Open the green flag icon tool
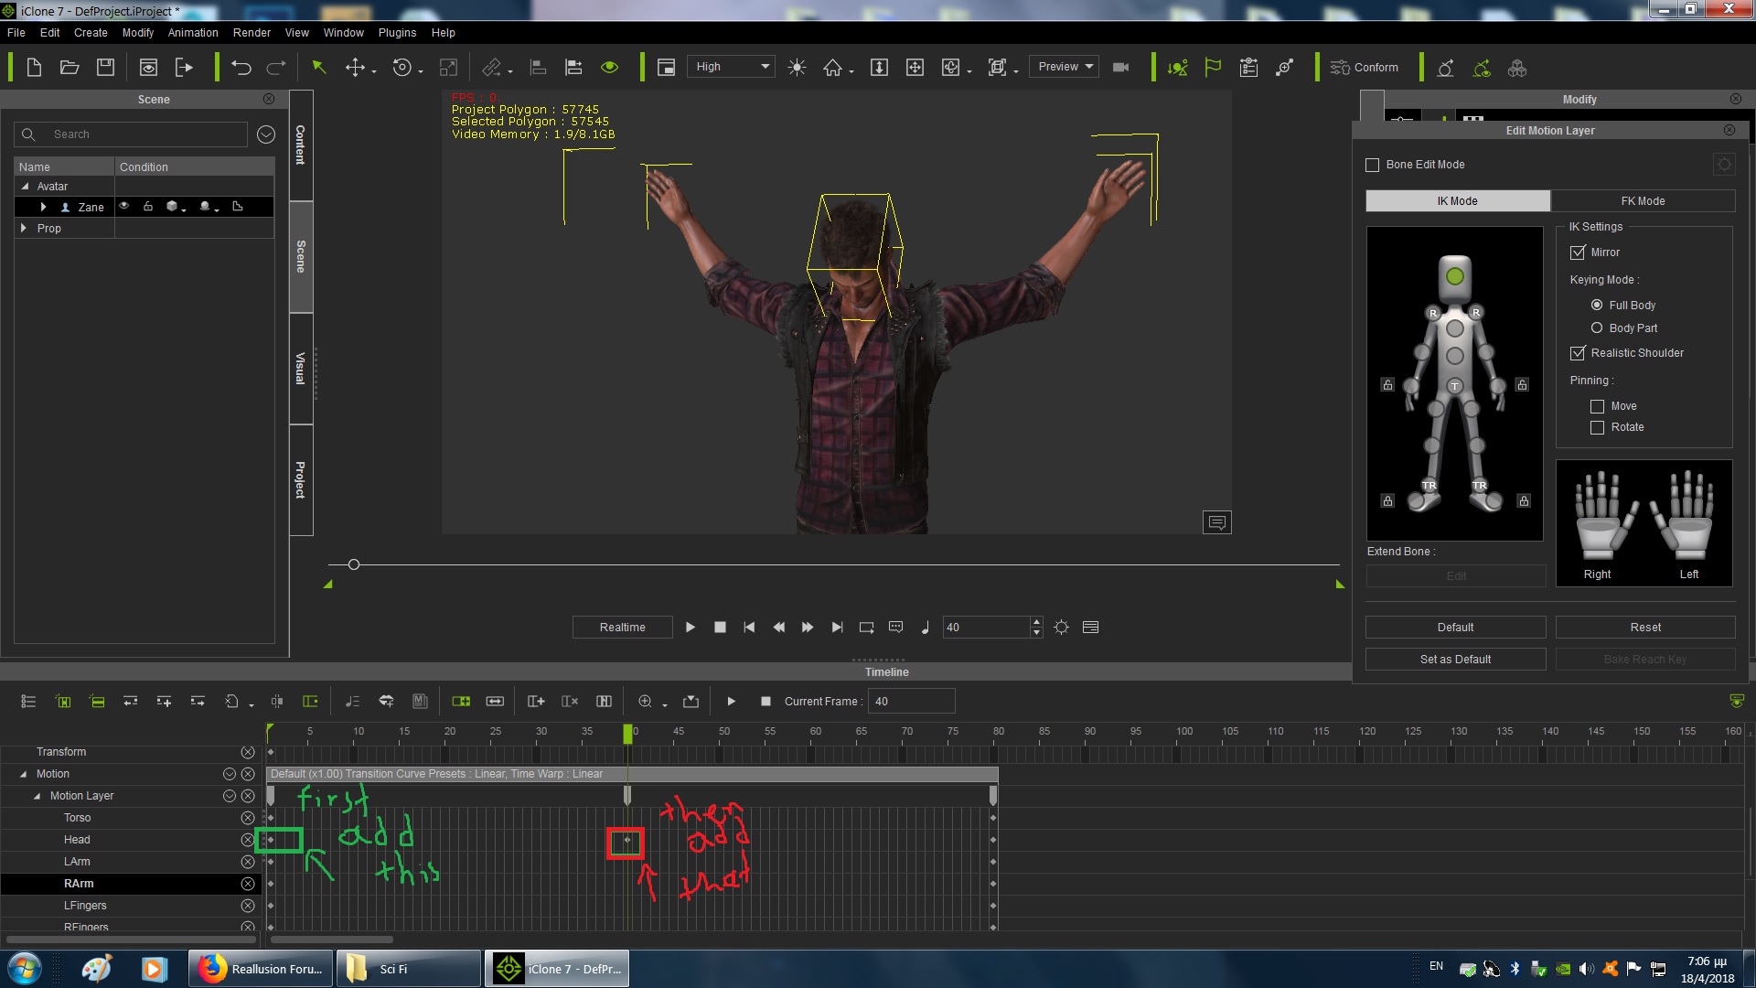The height and width of the screenshot is (988, 1756). [x=1213, y=67]
